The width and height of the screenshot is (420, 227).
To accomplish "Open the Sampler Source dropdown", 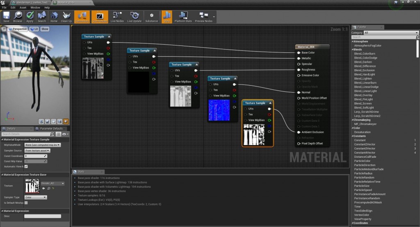I will tap(37, 150).
